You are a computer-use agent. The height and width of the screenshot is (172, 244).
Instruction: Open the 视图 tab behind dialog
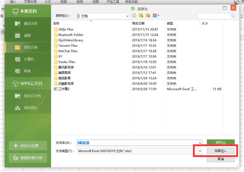pyautogui.click(x=95, y=2)
